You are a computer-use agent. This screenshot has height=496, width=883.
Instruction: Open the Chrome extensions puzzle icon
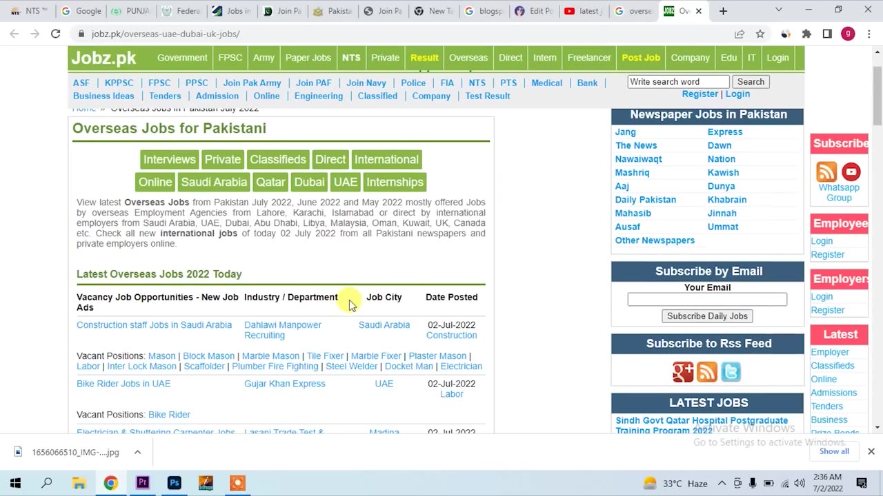tap(806, 34)
